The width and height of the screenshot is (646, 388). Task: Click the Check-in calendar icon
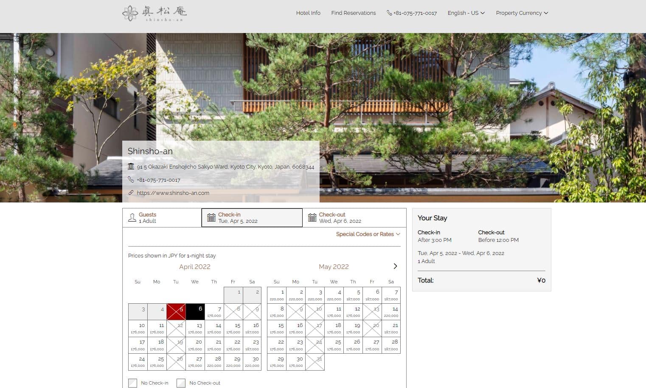point(211,218)
